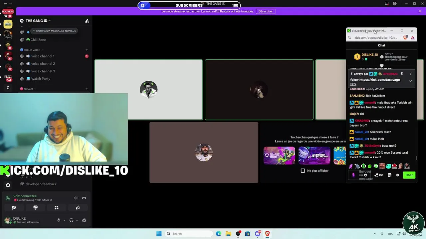Check the Ne plus afficher checkbox
This screenshot has height=239, width=426.
pyautogui.click(x=303, y=171)
